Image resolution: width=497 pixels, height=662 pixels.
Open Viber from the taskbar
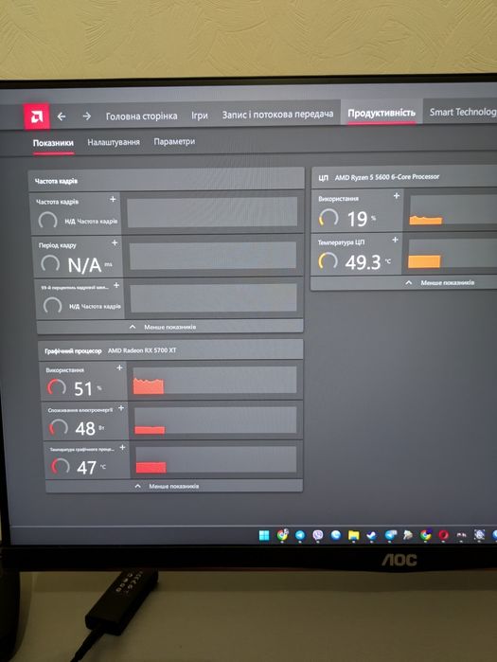tap(318, 535)
